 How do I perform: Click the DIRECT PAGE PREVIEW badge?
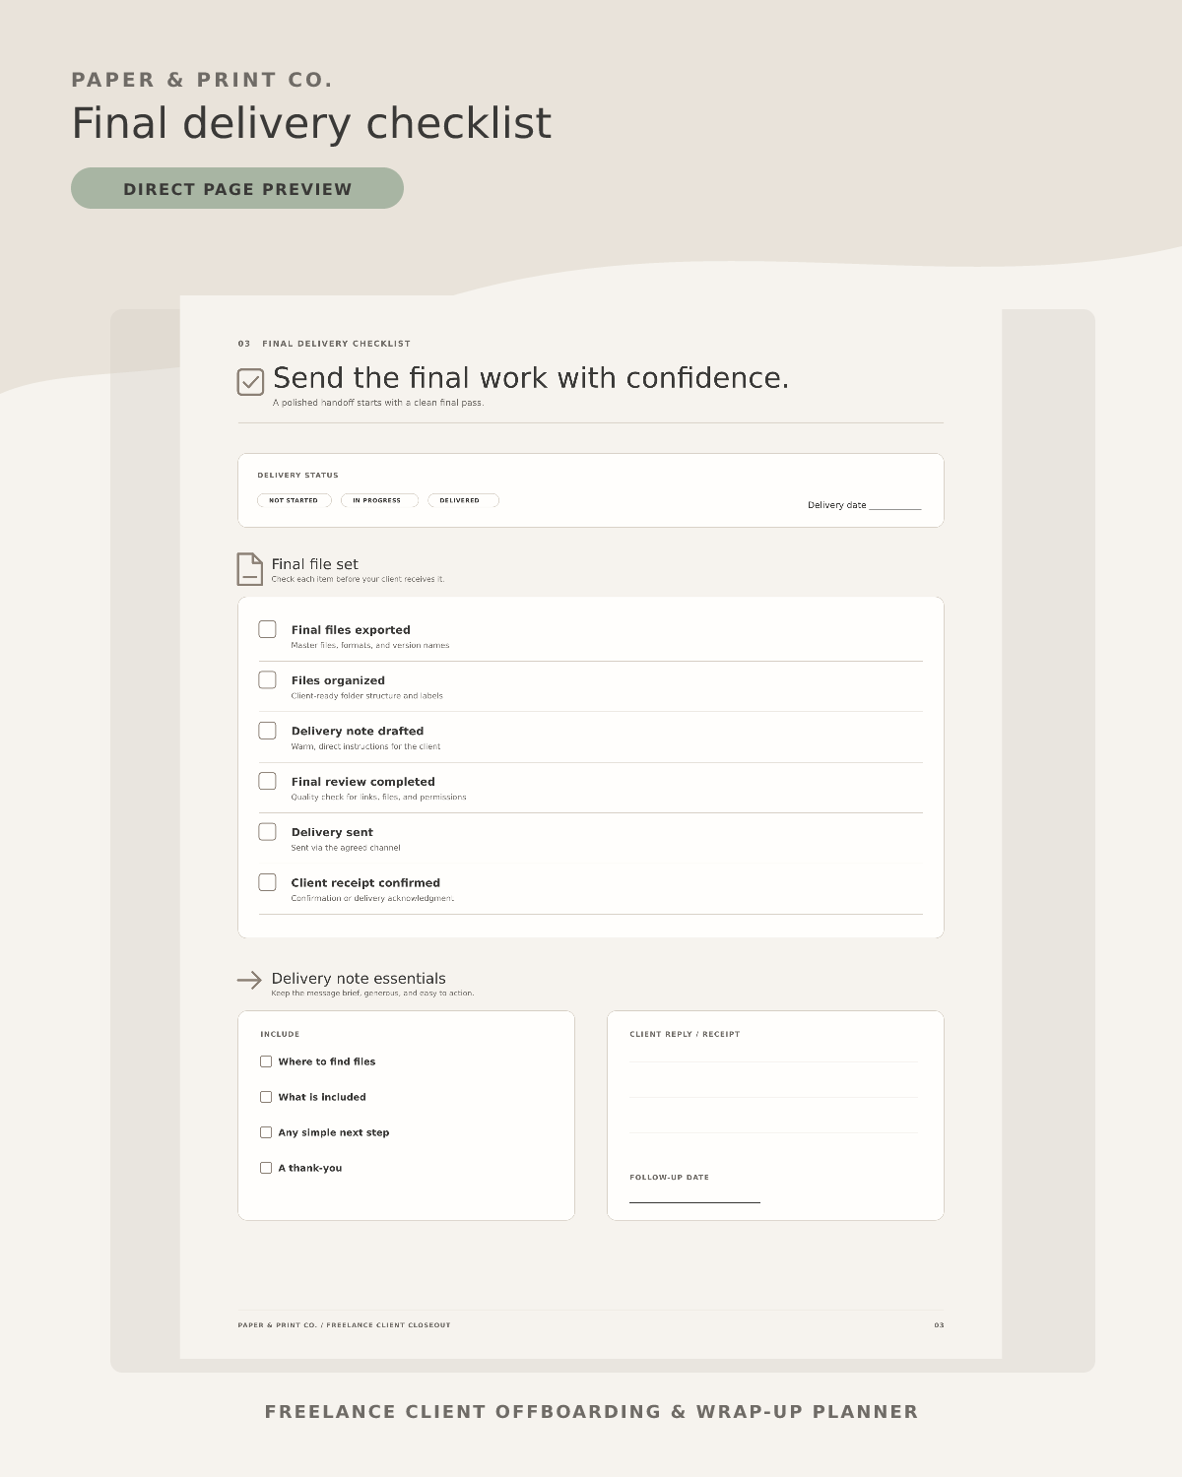click(x=237, y=188)
